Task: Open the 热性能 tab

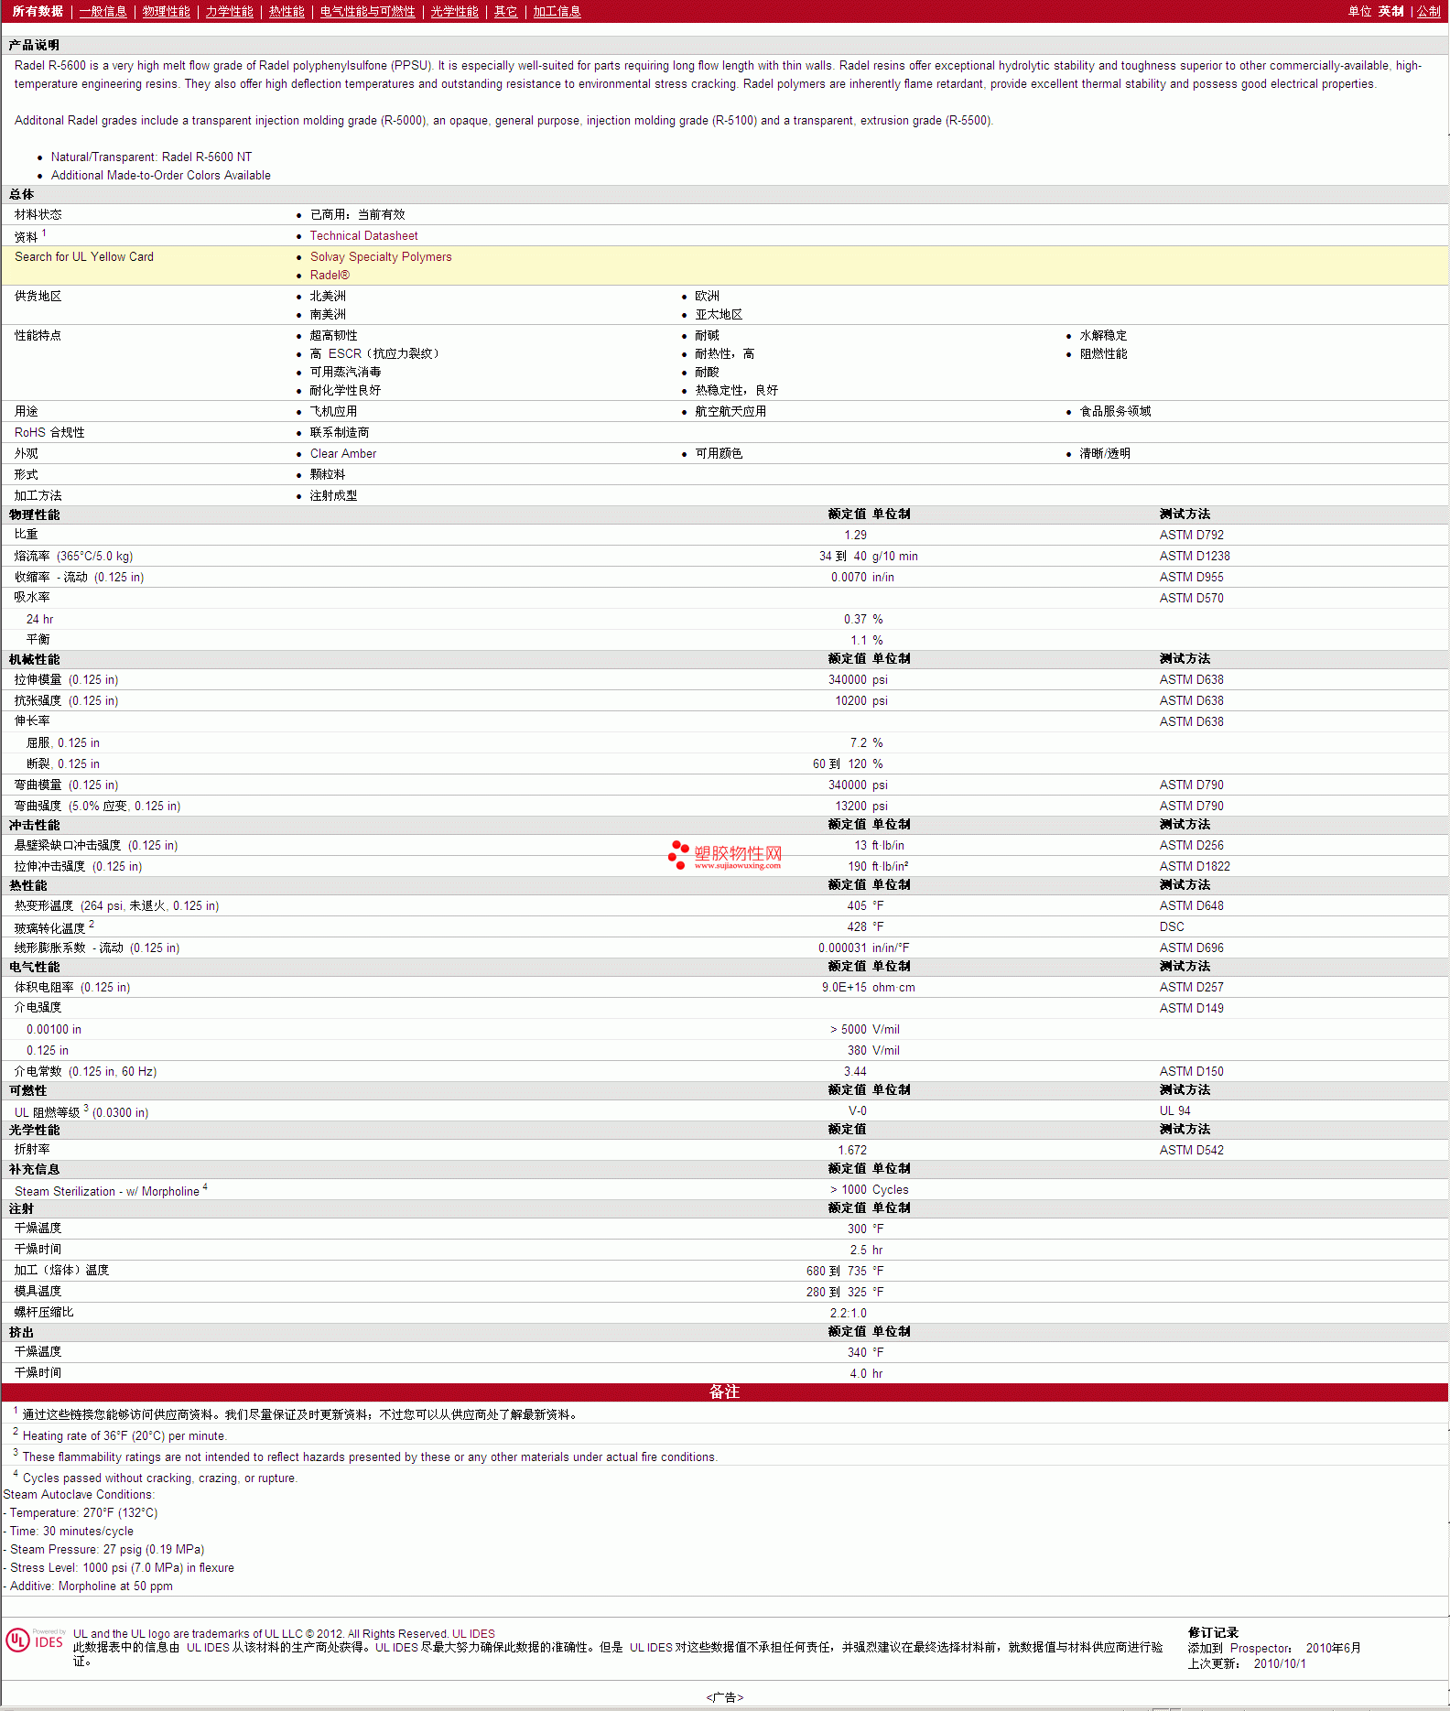Action: coord(287,11)
